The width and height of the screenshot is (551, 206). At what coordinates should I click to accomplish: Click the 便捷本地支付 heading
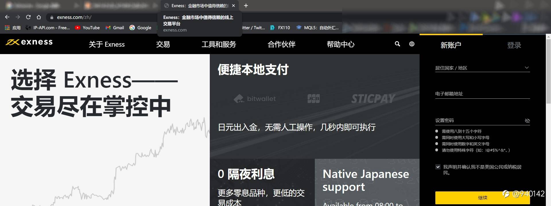253,70
